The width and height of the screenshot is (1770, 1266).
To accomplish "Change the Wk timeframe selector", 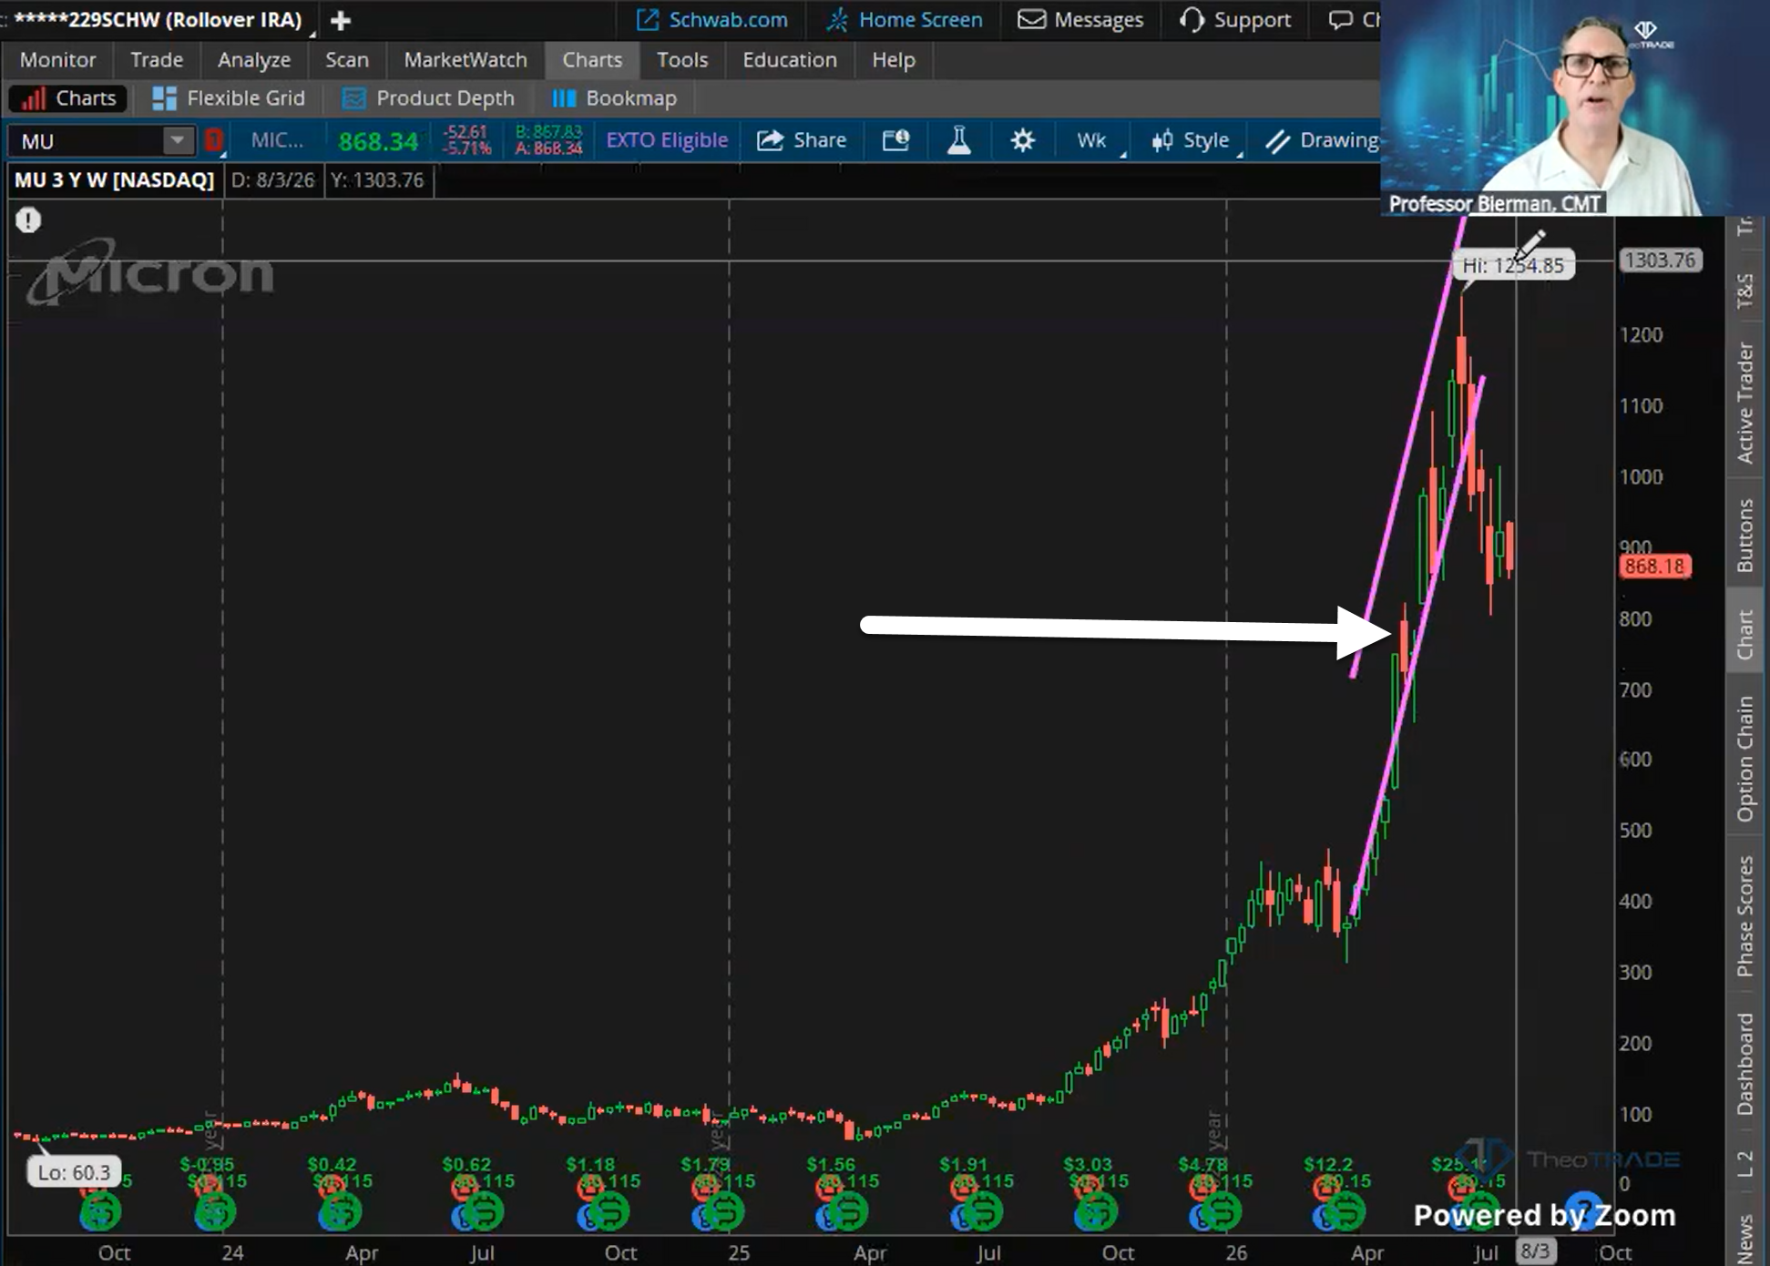I will [x=1091, y=140].
